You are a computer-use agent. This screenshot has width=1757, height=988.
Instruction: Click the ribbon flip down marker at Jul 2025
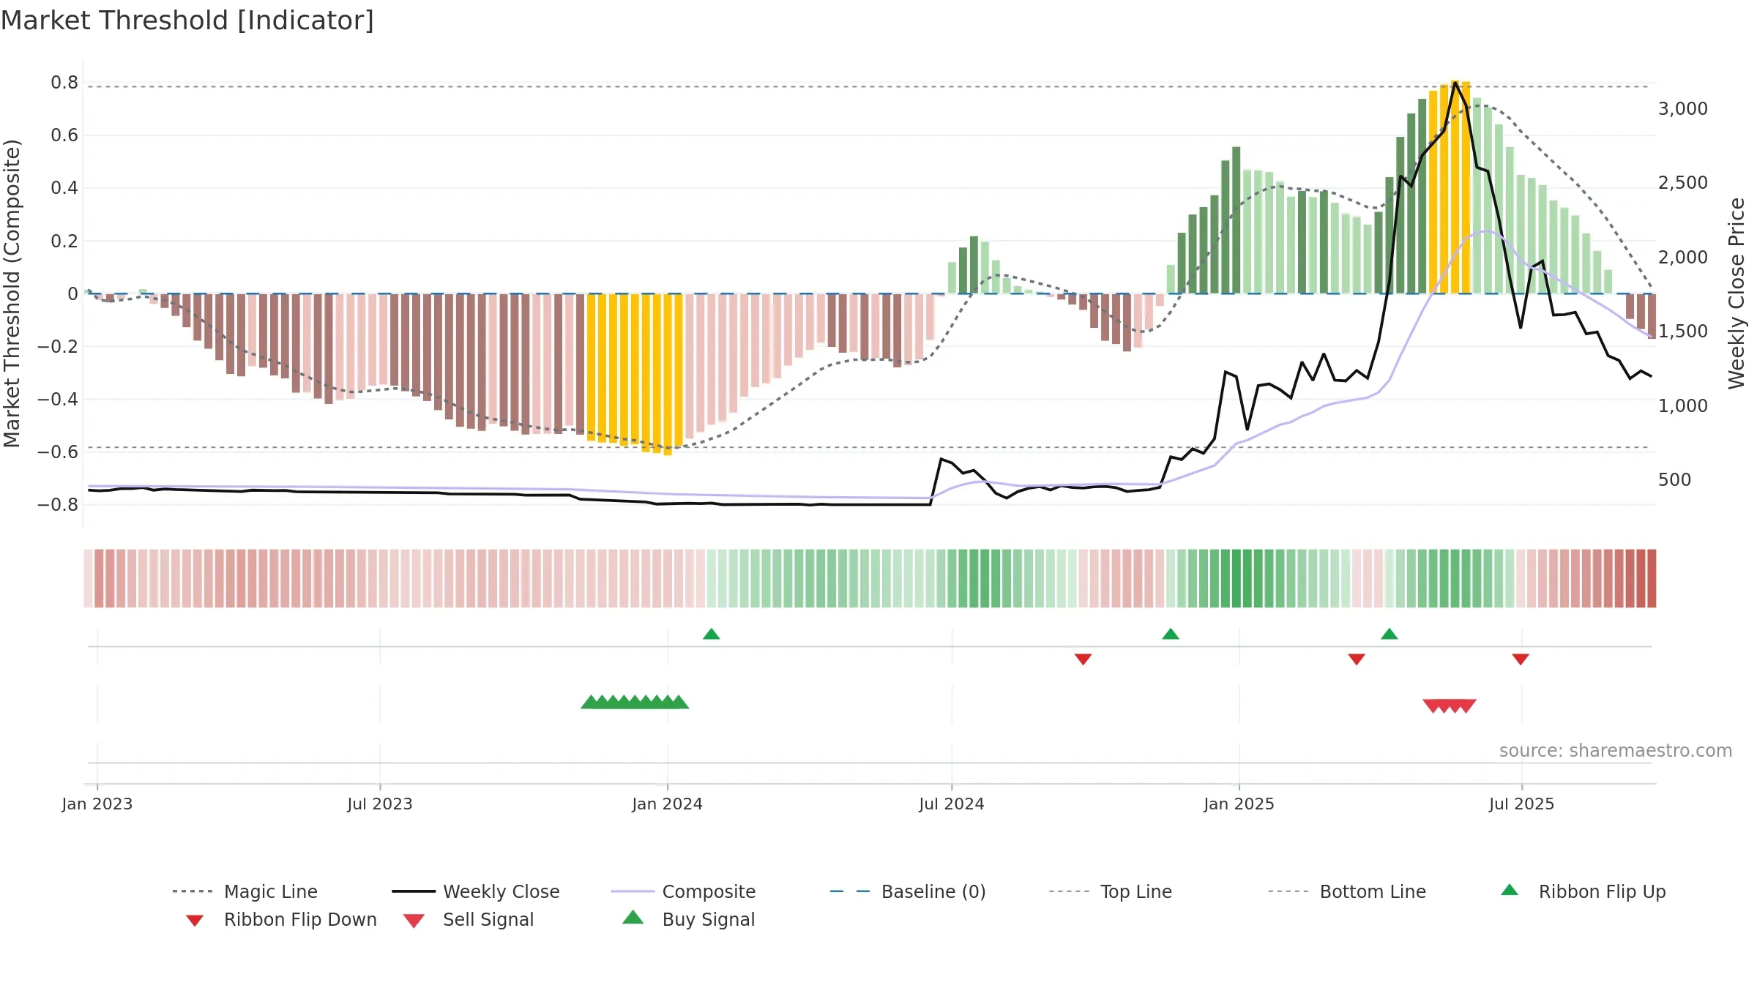1521,659
